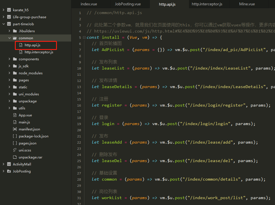The width and height of the screenshot is (275, 205).
Task: Click the uni.scss style icon
Action: (x=15, y=150)
